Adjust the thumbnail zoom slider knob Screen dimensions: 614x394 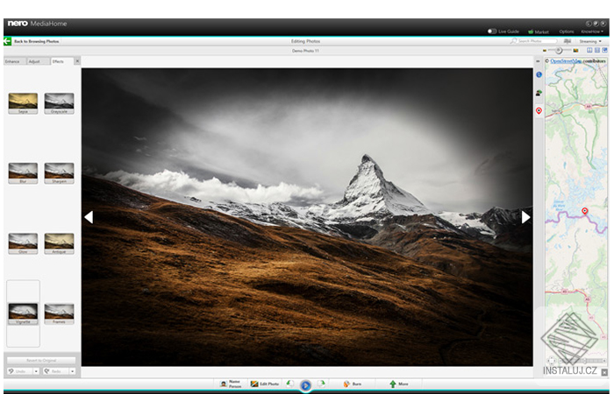click(559, 51)
